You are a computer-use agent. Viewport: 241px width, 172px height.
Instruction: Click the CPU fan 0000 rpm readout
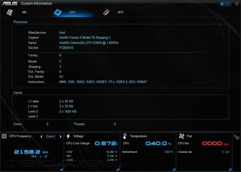coord(216,144)
